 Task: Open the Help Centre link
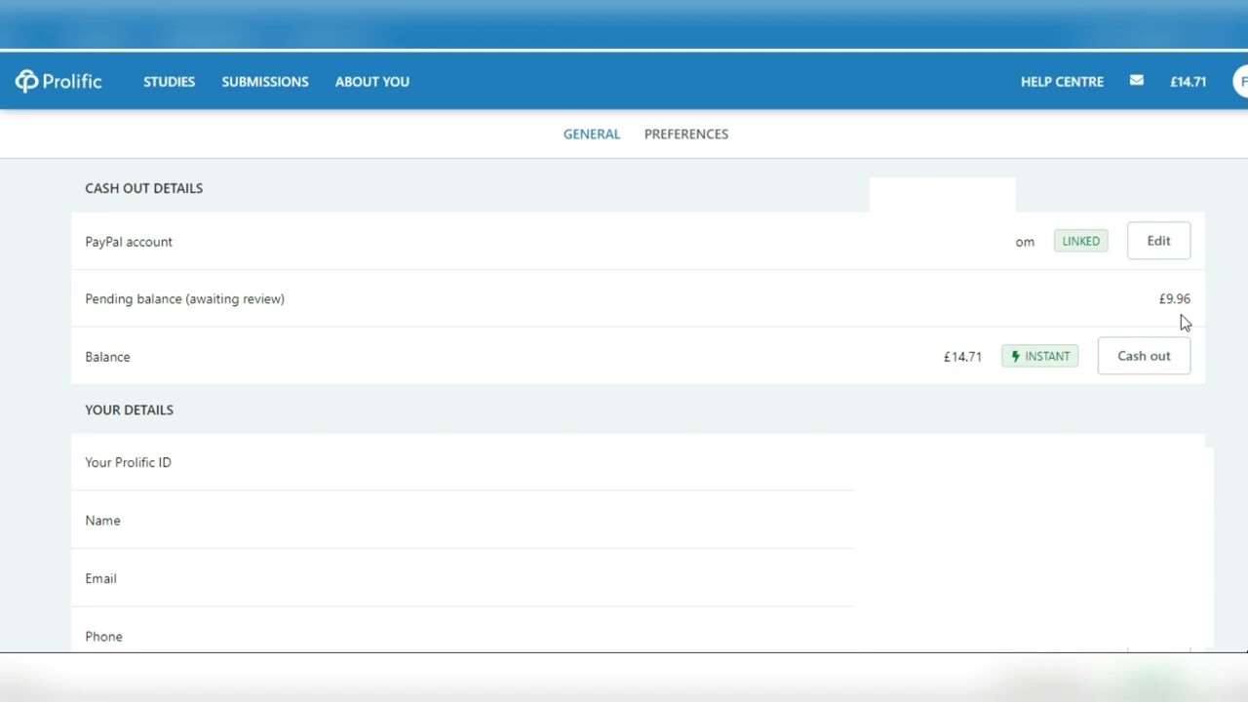(x=1062, y=82)
